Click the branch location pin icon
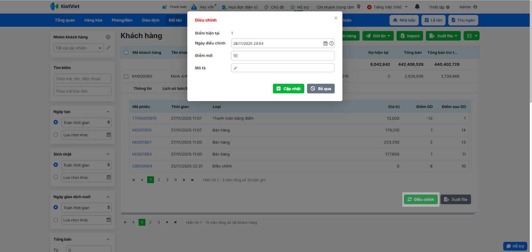Screen dimensions: 532x252 [x=359, y=7]
